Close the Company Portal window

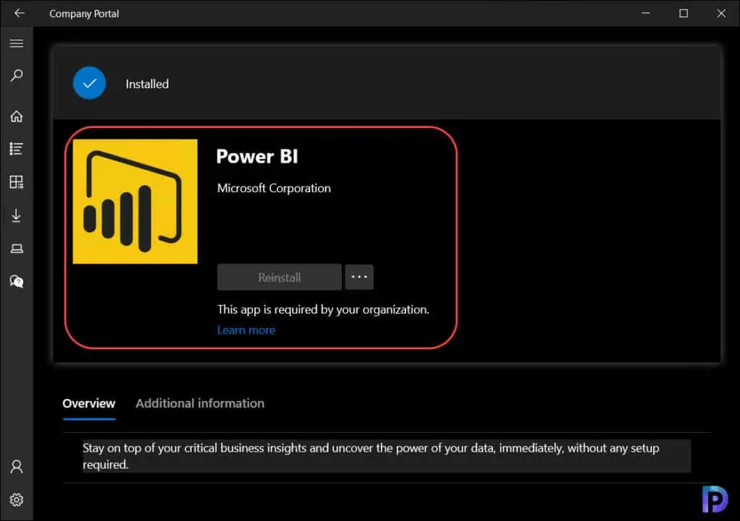point(721,13)
